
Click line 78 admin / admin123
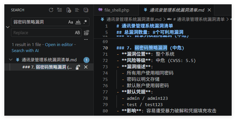pos(147,98)
